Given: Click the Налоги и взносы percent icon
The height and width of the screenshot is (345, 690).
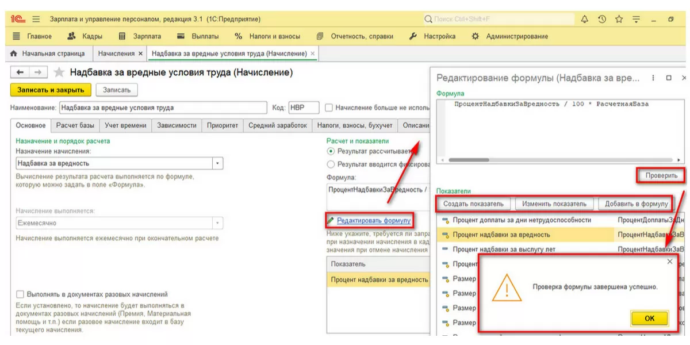Looking at the screenshot, I should pyautogui.click(x=239, y=36).
